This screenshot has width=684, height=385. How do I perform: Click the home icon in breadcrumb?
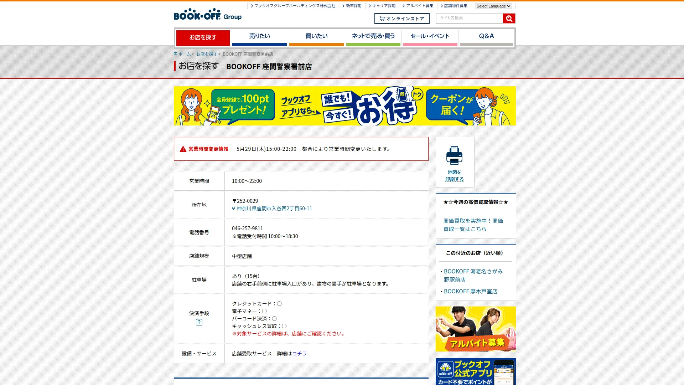pyautogui.click(x=176, y=53)
